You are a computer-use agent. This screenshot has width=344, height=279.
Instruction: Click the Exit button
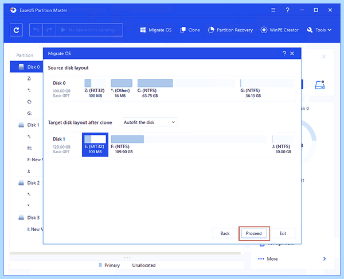point(283,233)
